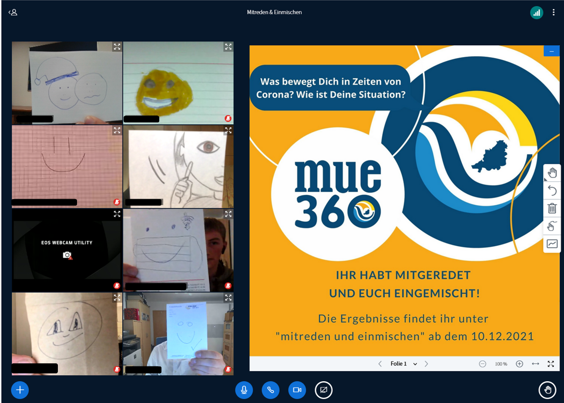
Task: Fit slide to width
Action: (x=535, y=364)
